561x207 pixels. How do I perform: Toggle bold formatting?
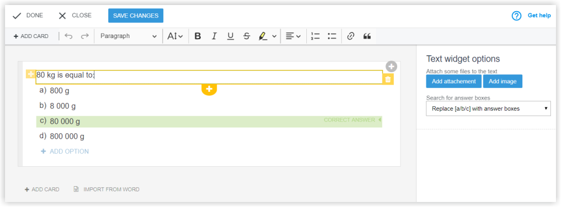coord(197,36)
